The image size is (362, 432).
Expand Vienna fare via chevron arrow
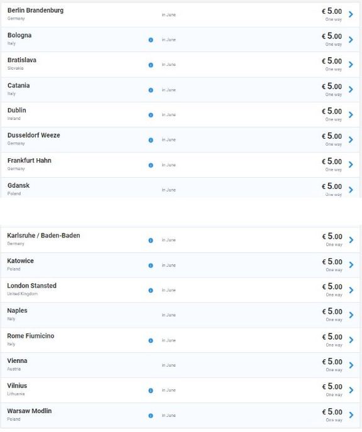click(351, 365)
